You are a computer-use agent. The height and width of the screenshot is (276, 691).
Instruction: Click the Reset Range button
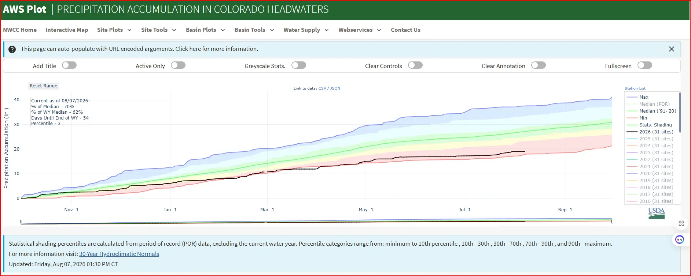pyautogui.click(x=44, y=86)
